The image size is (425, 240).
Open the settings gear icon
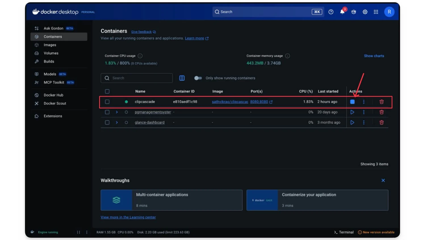point(365,12)
